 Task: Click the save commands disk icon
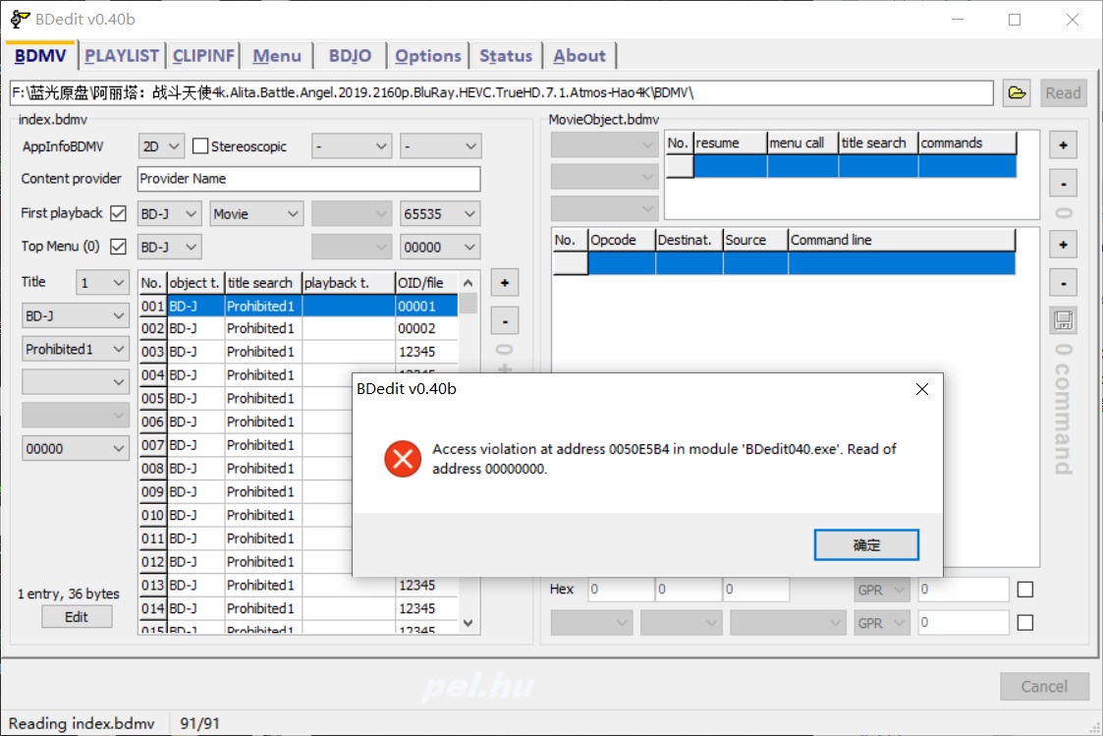coord(1063,321)
